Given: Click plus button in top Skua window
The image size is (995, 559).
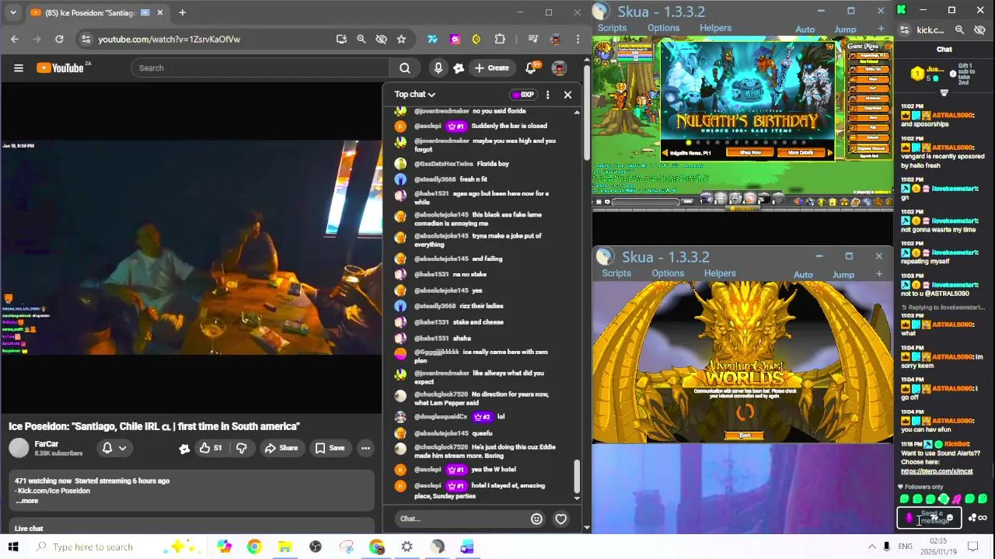Looking at the screenshot, I should tap(881, 29).
